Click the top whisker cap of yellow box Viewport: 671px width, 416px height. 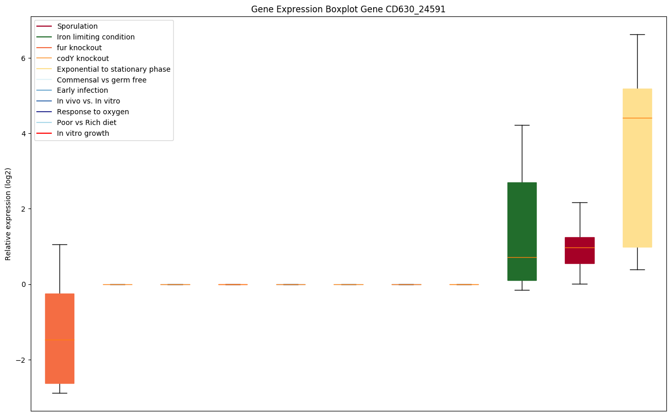click(x=637, y=34)
